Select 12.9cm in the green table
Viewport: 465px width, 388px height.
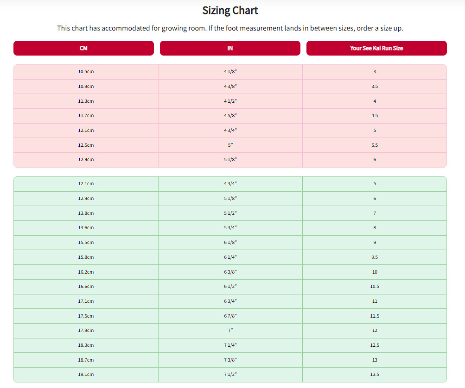pyautogui.click(x=86, y=199)
